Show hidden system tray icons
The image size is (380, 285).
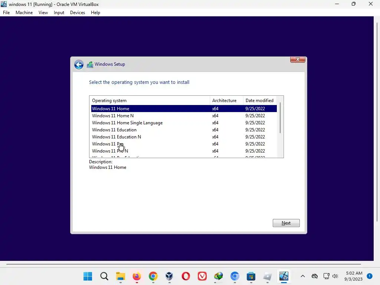pos(303,276)
